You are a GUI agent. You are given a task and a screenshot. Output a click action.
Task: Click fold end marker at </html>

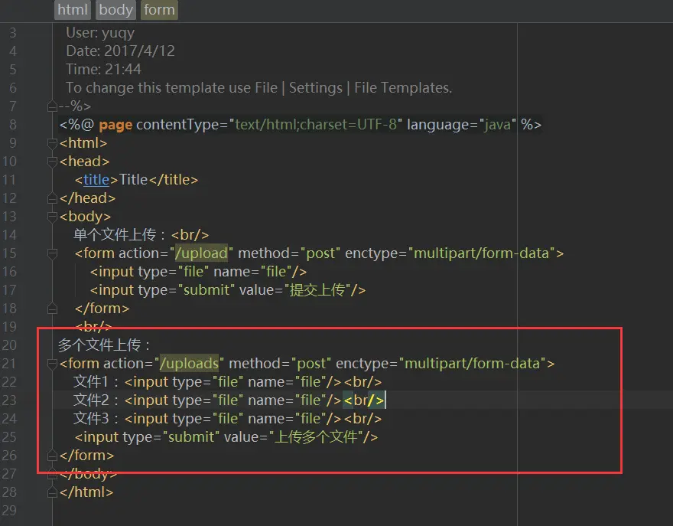(x=52, y=492)
